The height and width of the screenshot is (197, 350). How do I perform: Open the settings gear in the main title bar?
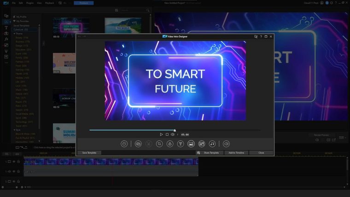click(332, 3)
